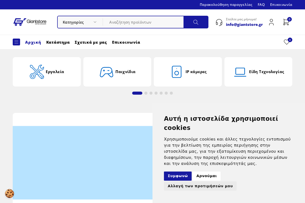305x203 pixels.
Task: Open Παρακολούθηση παραγγελίας link
Action: point(226,5)
